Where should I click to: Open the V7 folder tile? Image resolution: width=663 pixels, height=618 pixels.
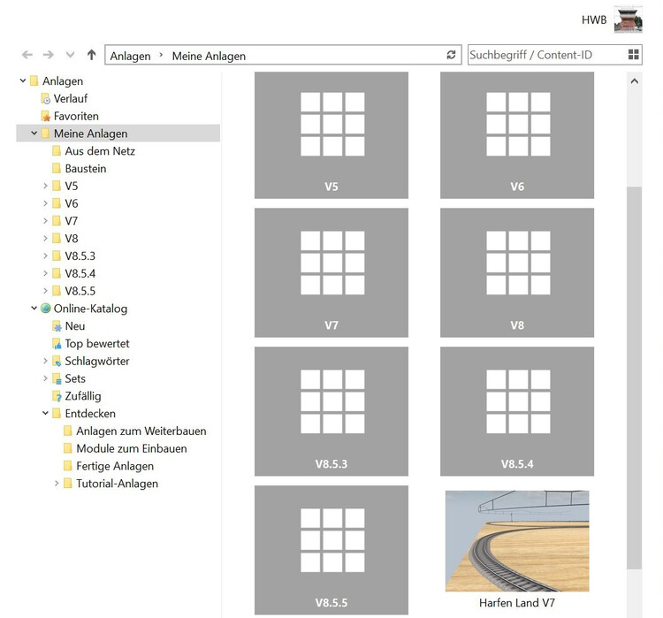tap(331, 272)
